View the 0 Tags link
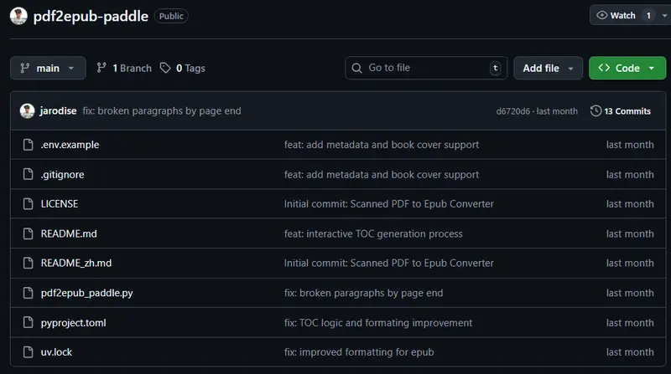This screenshot has width=671, height=374. click(x=190, y=68)
